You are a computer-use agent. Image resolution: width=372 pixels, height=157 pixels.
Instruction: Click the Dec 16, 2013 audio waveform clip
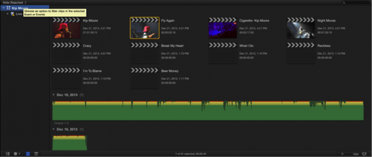click(69, 143)
